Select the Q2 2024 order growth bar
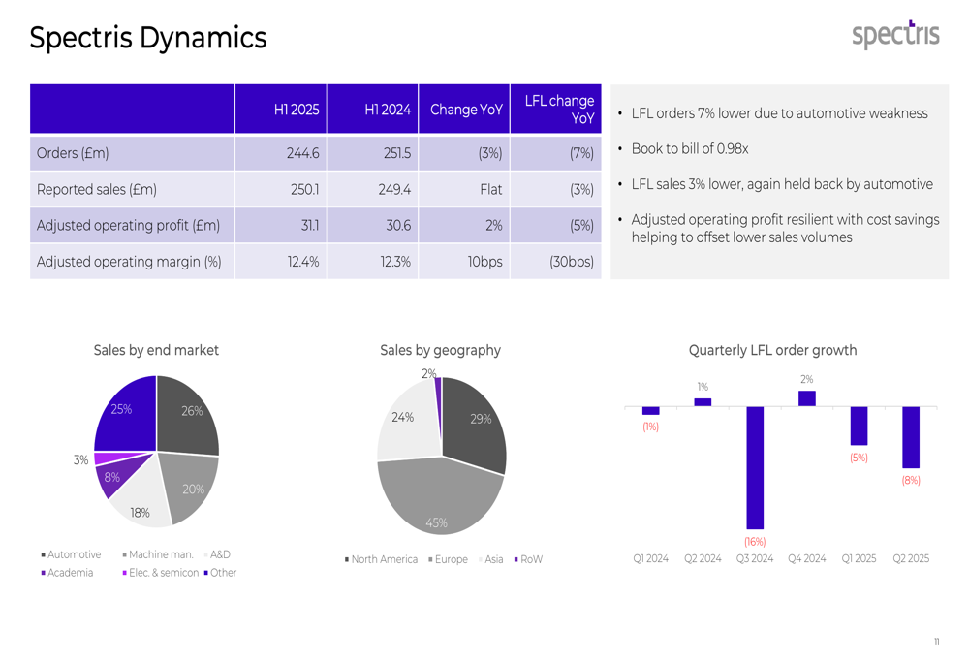Screen dimensions: 969x664 click(x=703, y=402)
